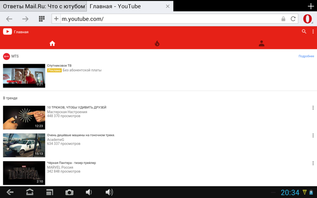
Task: Tap the YouTube logo icon
Action: click(7, 32)
